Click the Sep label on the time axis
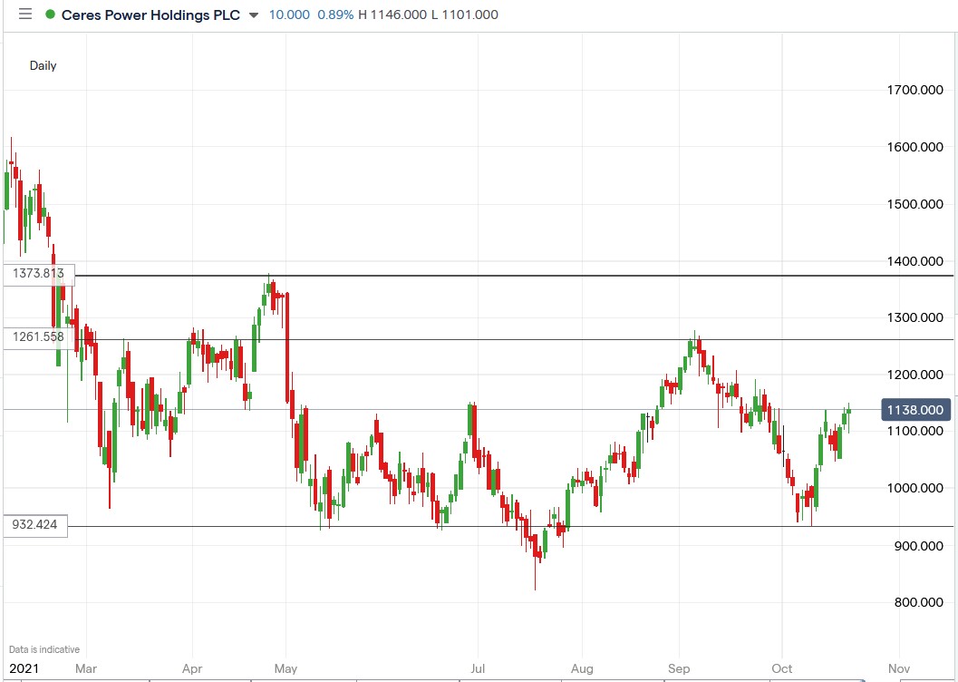This screenshot has width=958, height=682. point(679,668)
